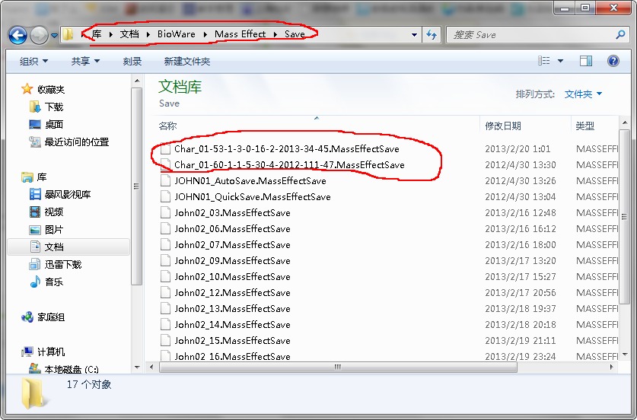The image size is (637, 420).
Task: Select the BioWare breadcrumb segment
Action: [177, 34]
